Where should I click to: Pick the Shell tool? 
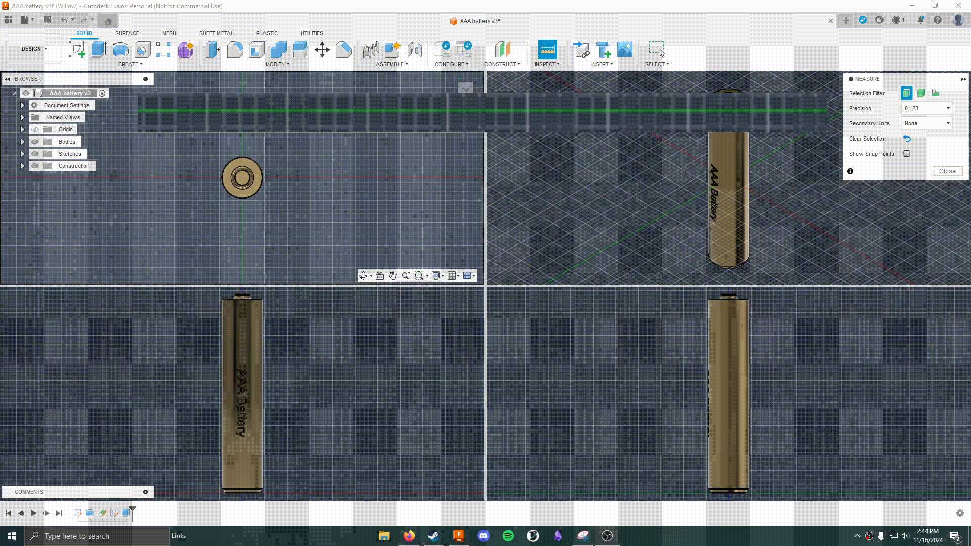[x=256, y=50]
